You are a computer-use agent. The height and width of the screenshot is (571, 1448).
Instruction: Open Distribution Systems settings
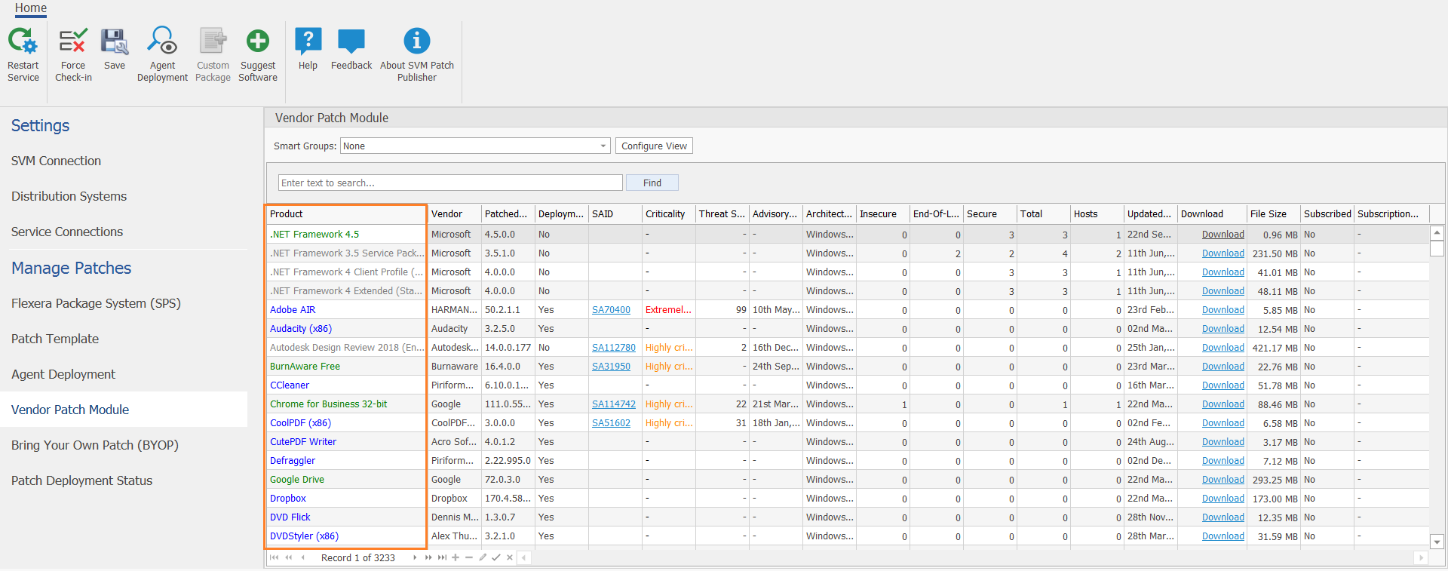point(69,196)
